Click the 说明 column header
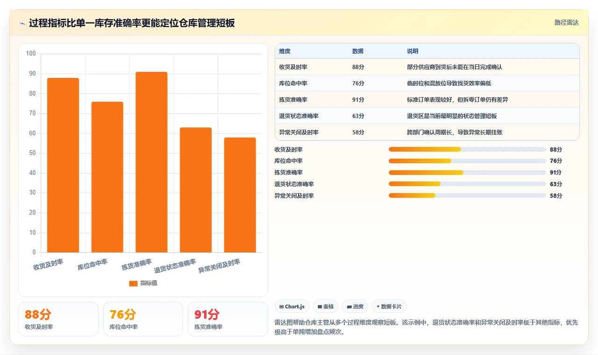The width and height of the screenshot is (598, 355). [x=413, y=51]
